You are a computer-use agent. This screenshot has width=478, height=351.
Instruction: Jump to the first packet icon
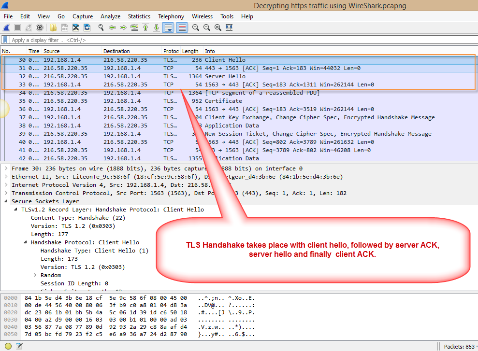pos(145,28)
